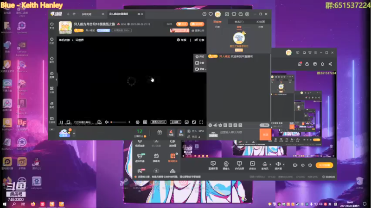371x208 pixels.
Task: Go to Home in left sidebar
Action: click(x=52, y=60)
